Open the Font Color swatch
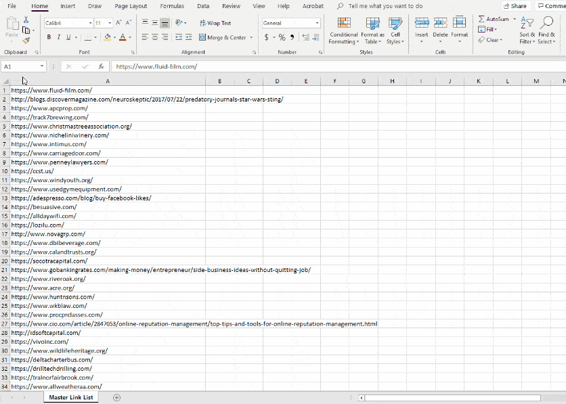 pos(123,37)
